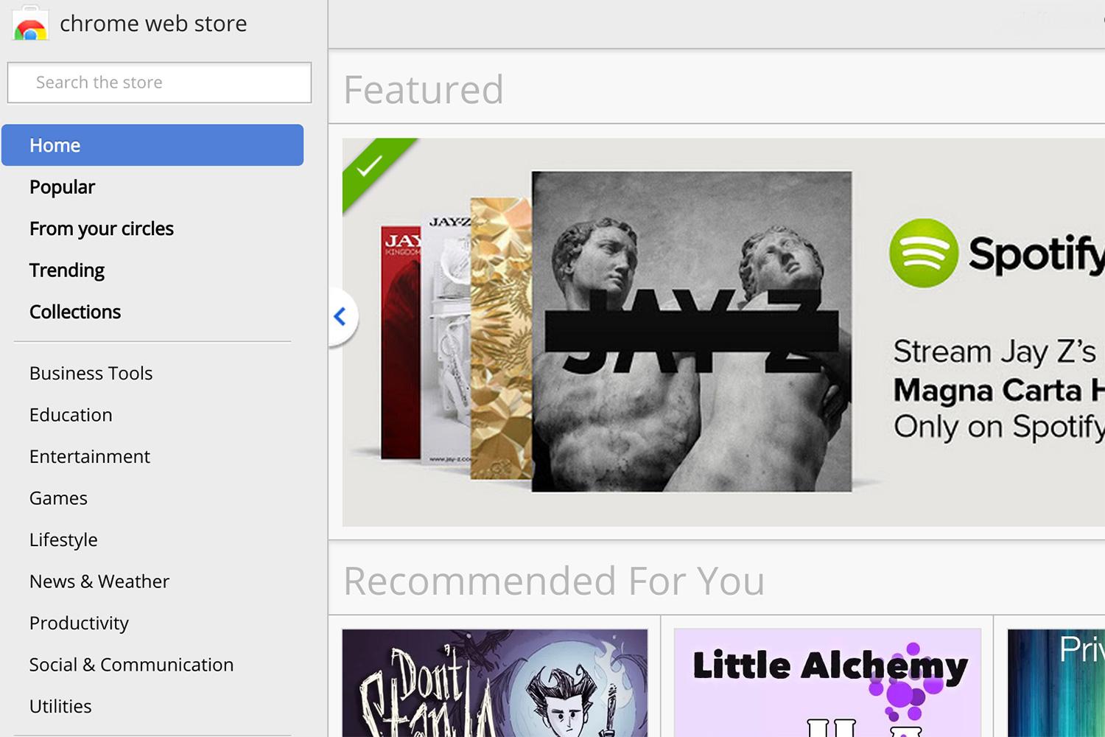Open From your circles section
The image size is (1105, 737).
tap(102, 229)
